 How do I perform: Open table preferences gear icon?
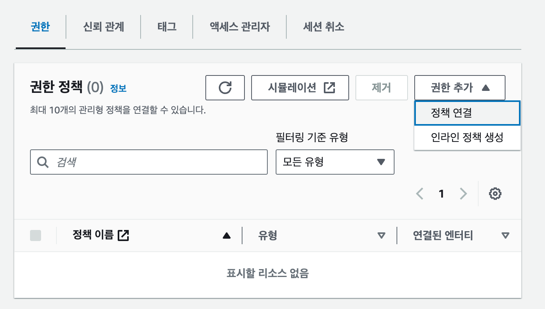click(495, 194)
